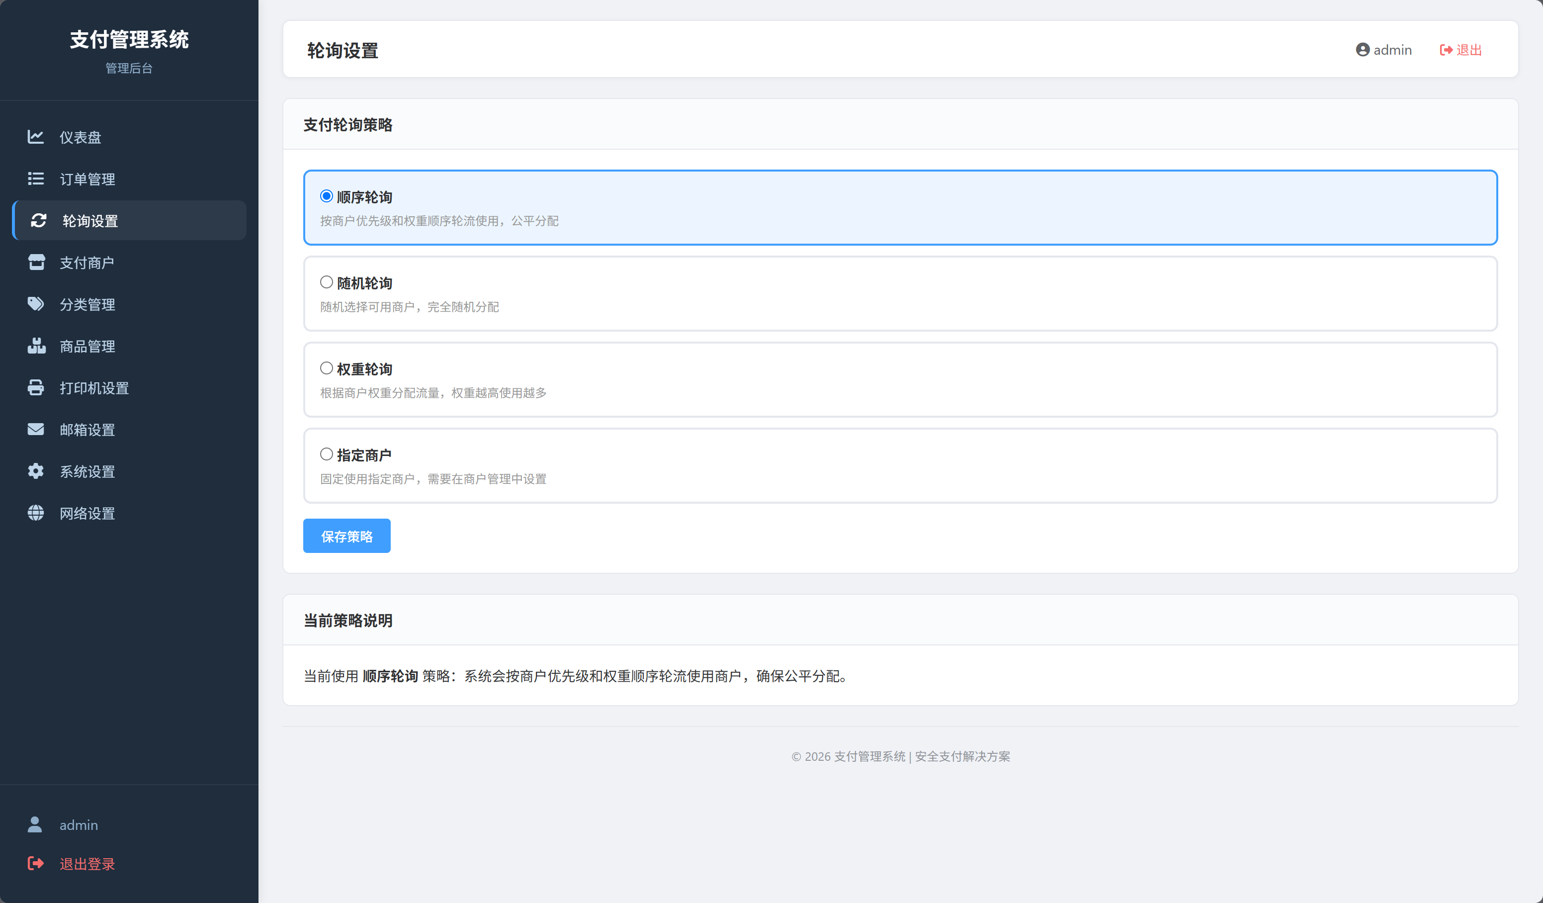Click the product management boxes icon
Viewport: 1543px width, 903px height.
36,346
